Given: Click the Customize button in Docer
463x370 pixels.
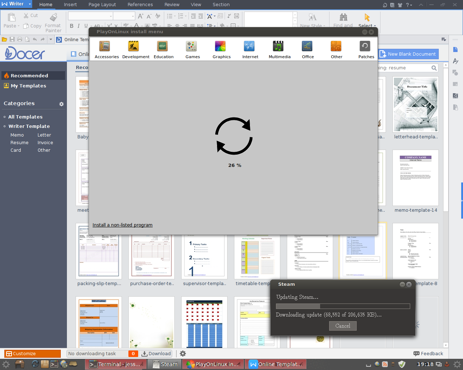Looking at the screenshot, I should pos(33,354).
